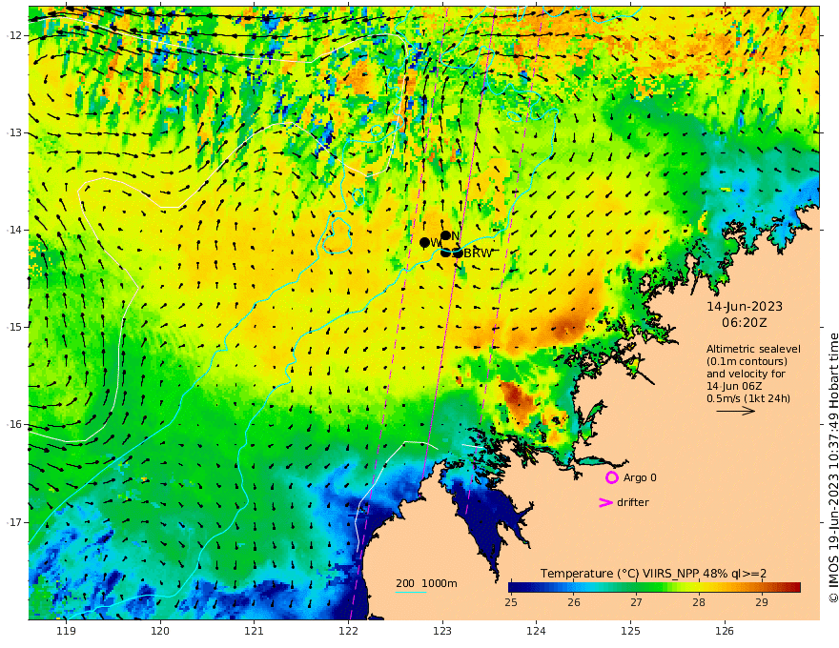Click the 'Argo 0' legend label

[x=640, y=477]
